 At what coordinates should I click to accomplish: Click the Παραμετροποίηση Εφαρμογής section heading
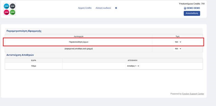pos(24,31)
